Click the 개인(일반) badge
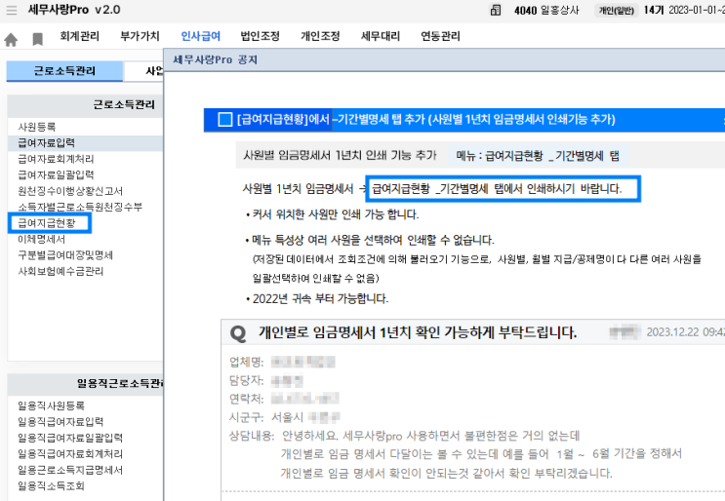The width and height of the screenshot is (725, 501). pyautogui.click(x=617, y=10)
